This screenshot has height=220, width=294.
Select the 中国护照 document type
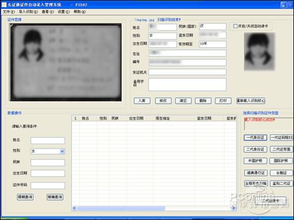pos(255,161)
